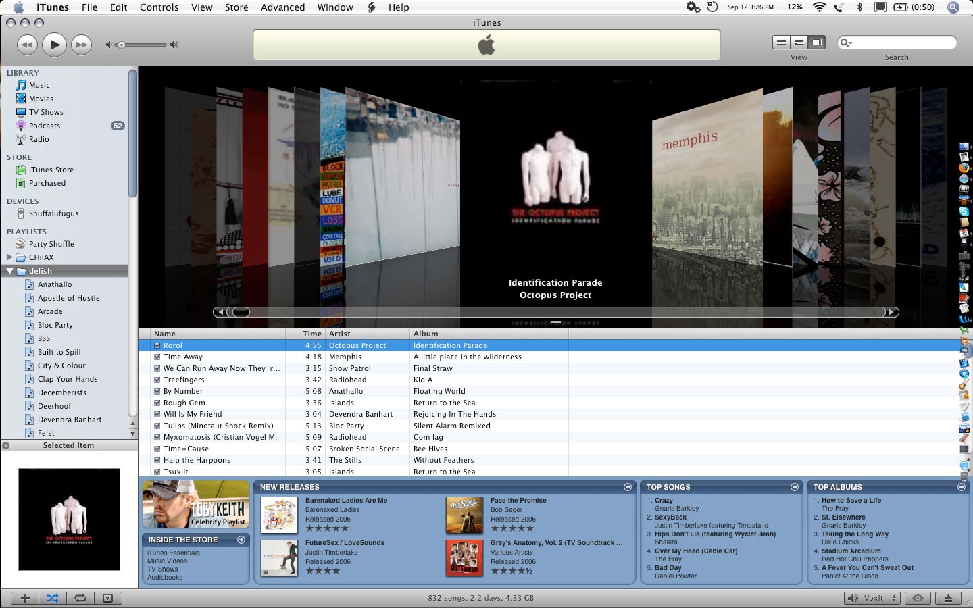Skip to the next track
Screen dimensions: 973x608
click(x=81, y=45)
